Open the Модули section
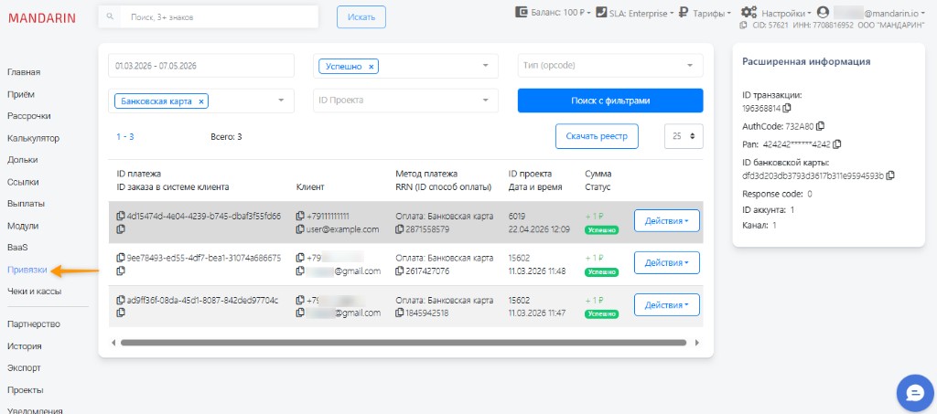Screen dimensions: 937x414 (x=23, y=226)
